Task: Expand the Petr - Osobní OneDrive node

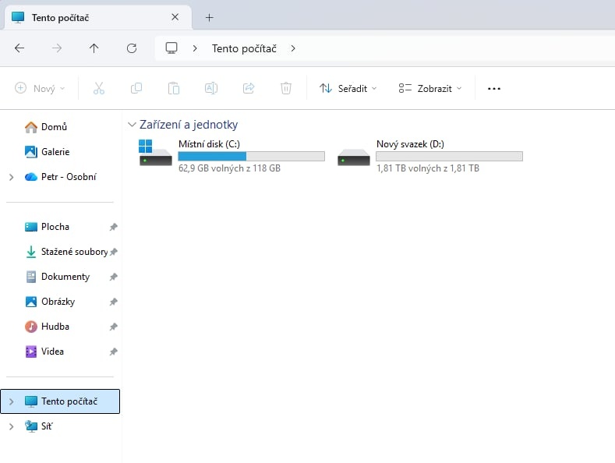Action: 11,177
